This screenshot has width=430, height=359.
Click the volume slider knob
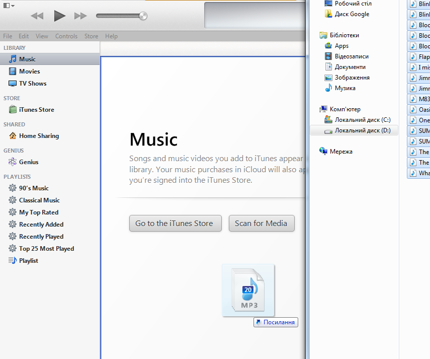coord(143,16)
